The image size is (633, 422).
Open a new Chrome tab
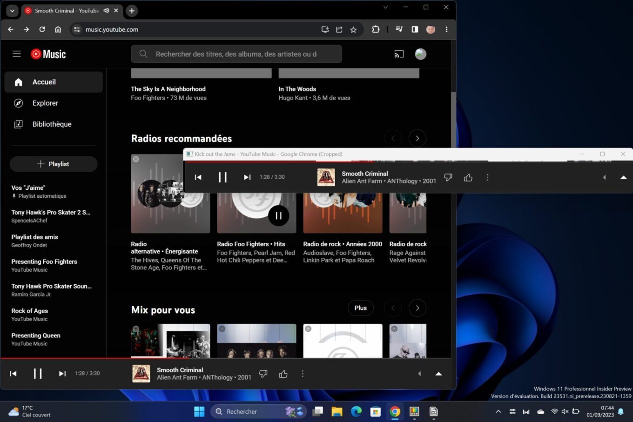[x=132, y=11]
